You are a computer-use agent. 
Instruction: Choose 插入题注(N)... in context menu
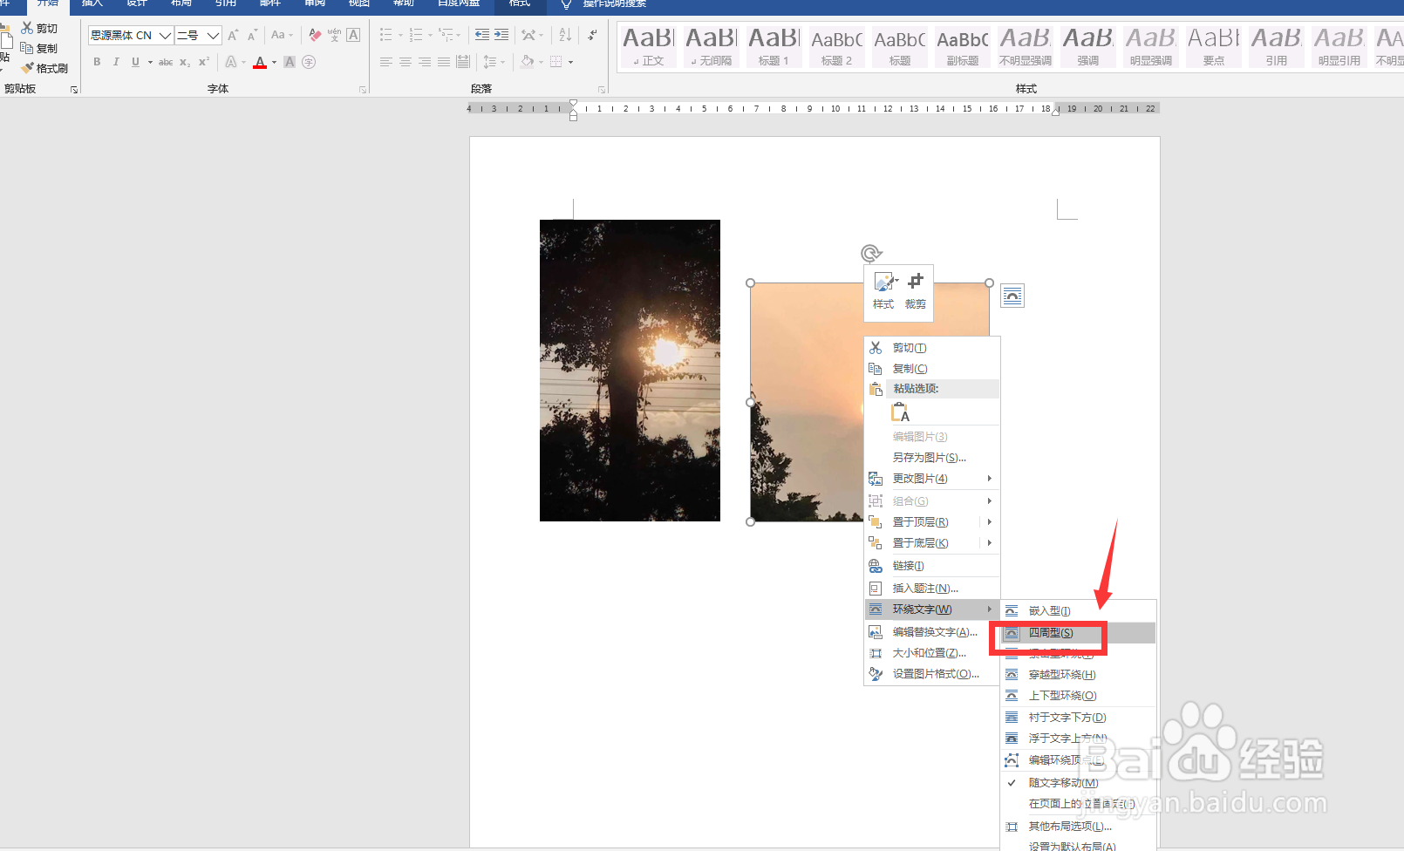coord(931,589)
